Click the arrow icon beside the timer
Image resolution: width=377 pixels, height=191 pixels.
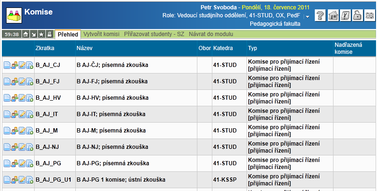click(x=34, y=34)
